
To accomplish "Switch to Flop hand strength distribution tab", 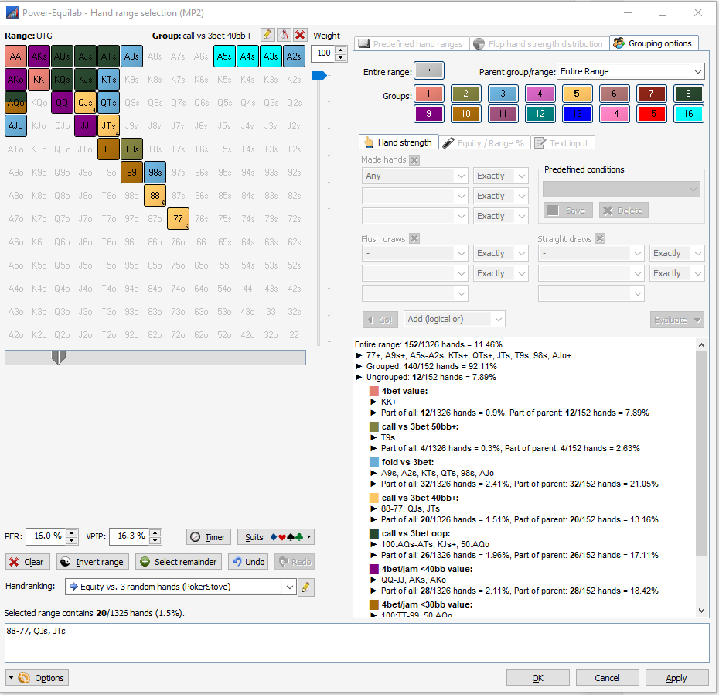I will 538,44.
